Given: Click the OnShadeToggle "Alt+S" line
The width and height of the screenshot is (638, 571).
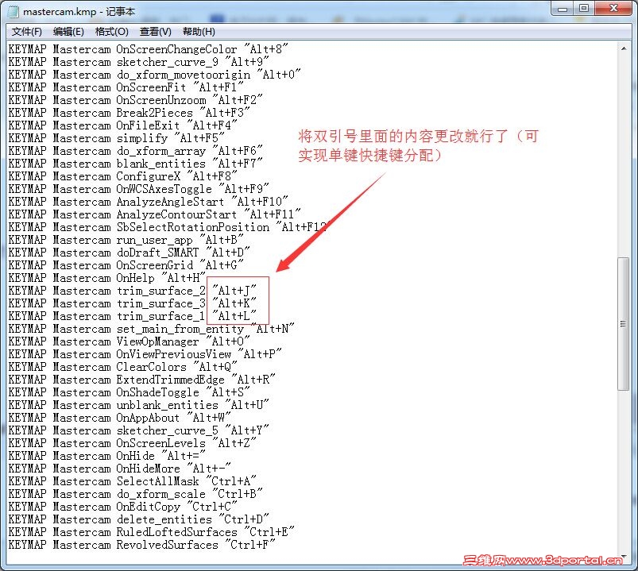Looking at the screenshot, I should 129,392.
